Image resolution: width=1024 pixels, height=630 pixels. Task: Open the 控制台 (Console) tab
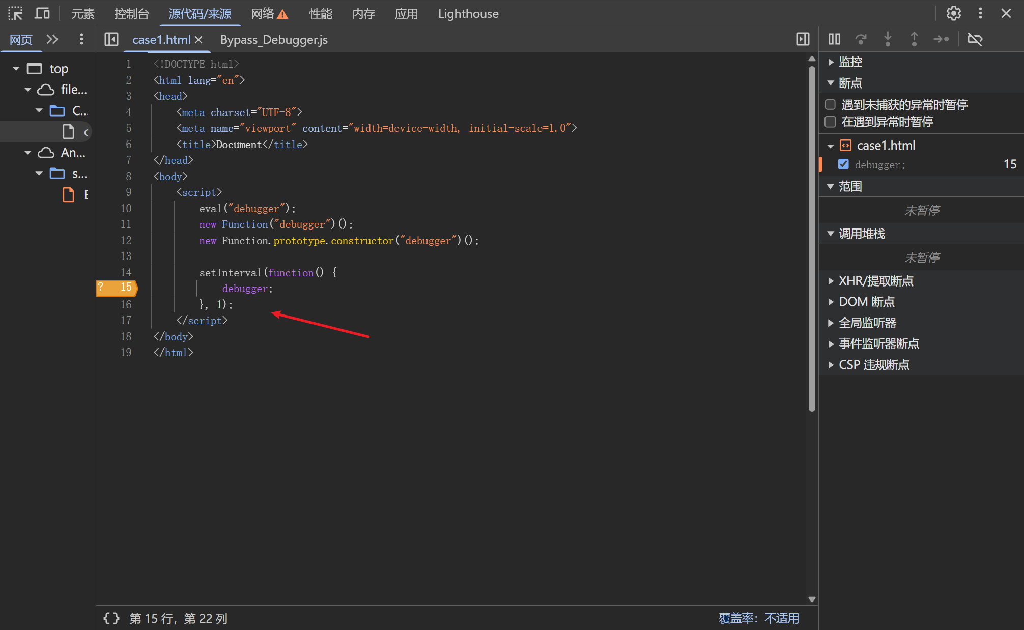pos(132,14)
